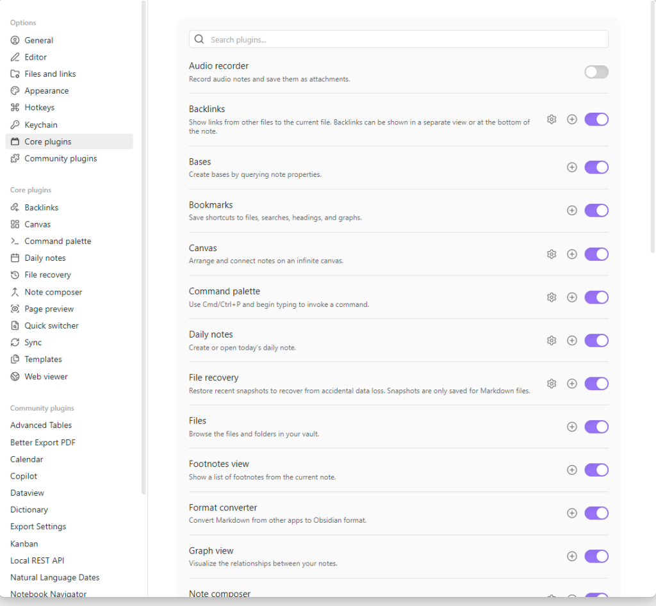
Task: Select the Appearance icon in the sidebar
Action: pyautogui.click(x=14, y=90)
